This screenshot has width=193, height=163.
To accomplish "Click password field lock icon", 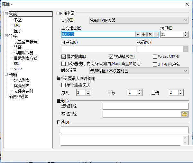I will (x=186, y=49).
